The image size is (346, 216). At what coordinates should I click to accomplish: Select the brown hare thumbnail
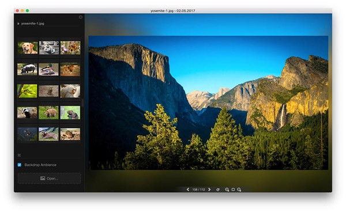(x=48, y=91)
